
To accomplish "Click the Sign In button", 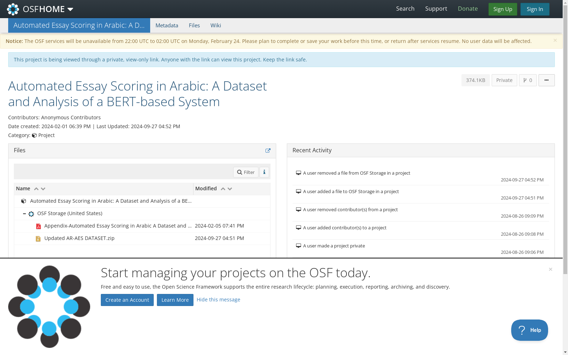I will click(x=535, y=9).
